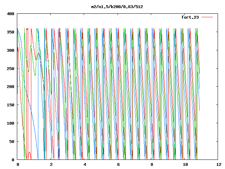Click the red legend line sample
This screenshot has width=225, height=169.
[207, 17]
